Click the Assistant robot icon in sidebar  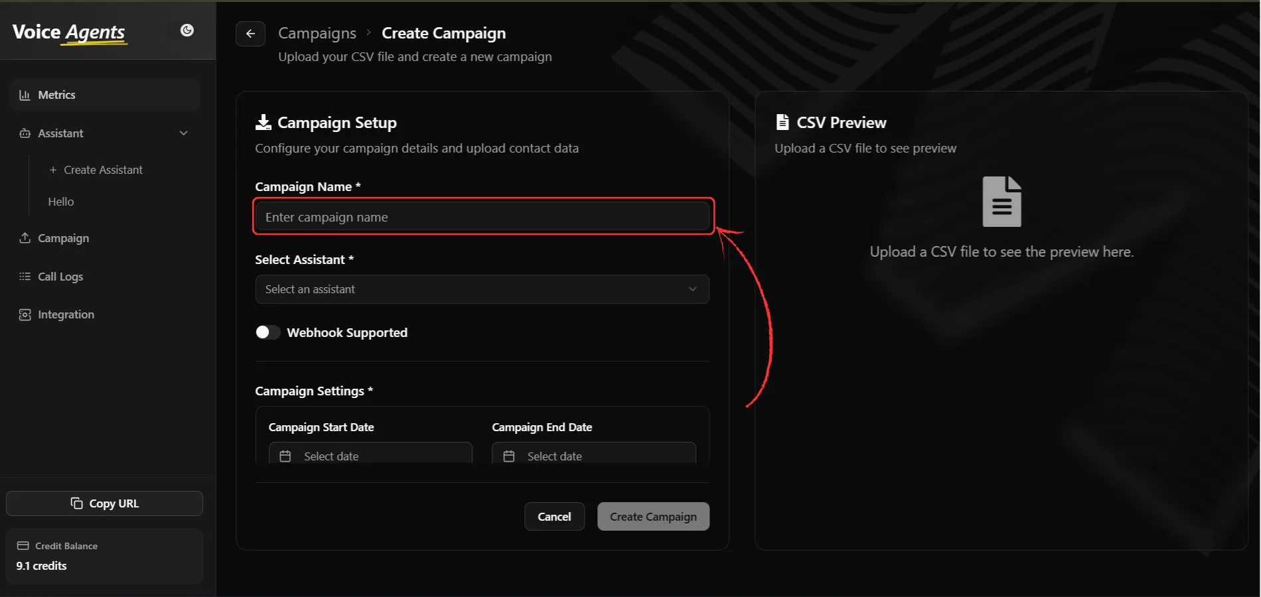(x=25, y=133)
